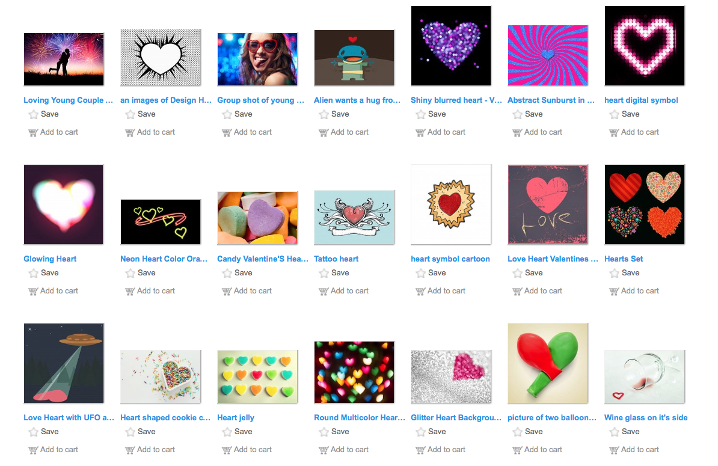718x466 pixels.
Task: Open the two balloons picture thumbnail
Action: point(548,363)
